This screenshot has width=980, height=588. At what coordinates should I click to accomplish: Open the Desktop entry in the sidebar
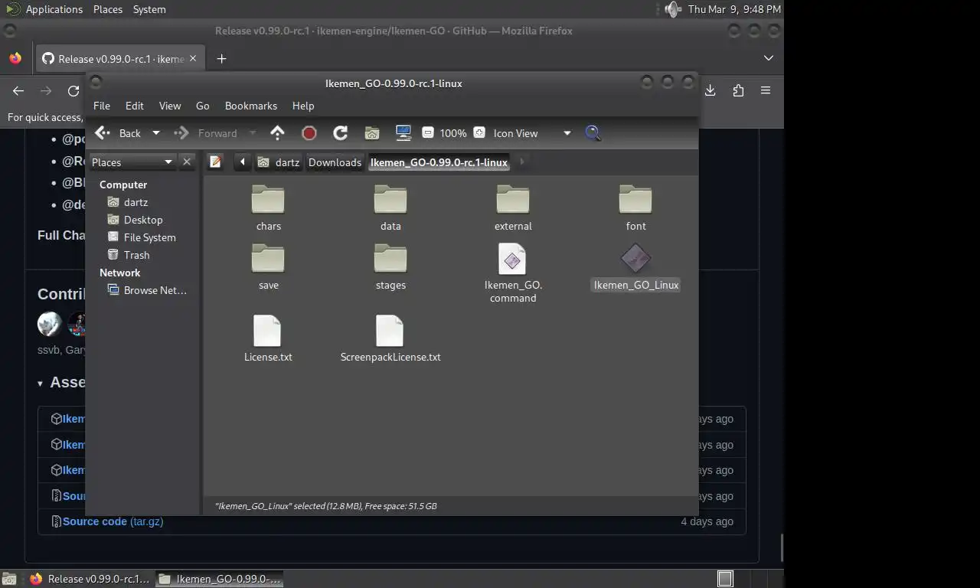pyautogui.click(x=142, y=220)
